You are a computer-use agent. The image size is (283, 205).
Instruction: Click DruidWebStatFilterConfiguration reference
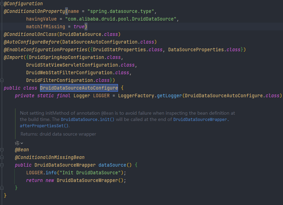tap(69, 73)
